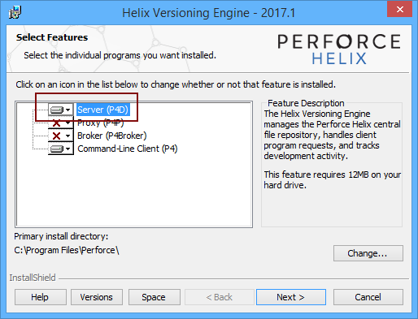
Task: Open the dropdown arrow next to Server (P4D)
Action: pyautogui.click(x=68, y=110)
